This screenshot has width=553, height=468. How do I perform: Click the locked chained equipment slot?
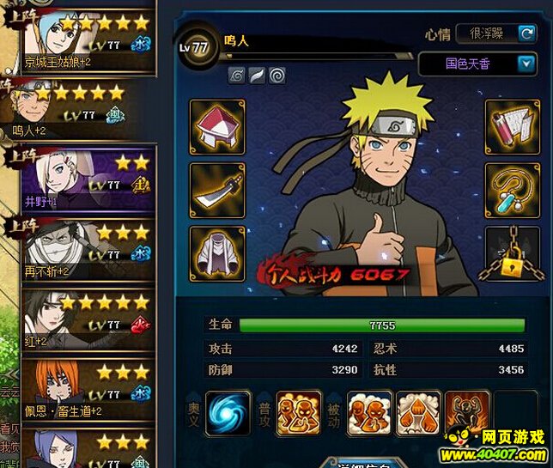512,254
